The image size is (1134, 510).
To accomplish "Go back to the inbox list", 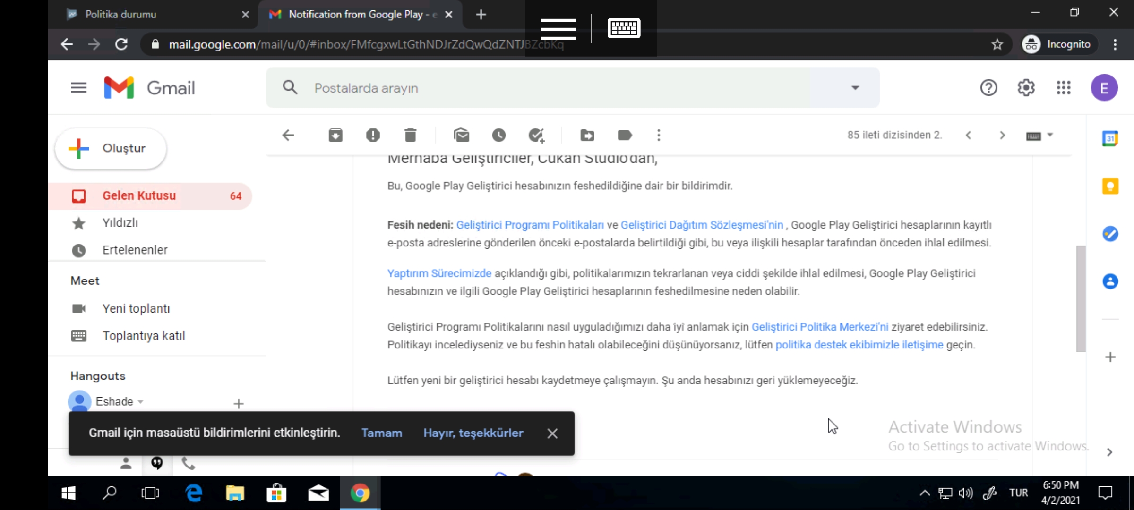I will (288, 136).
